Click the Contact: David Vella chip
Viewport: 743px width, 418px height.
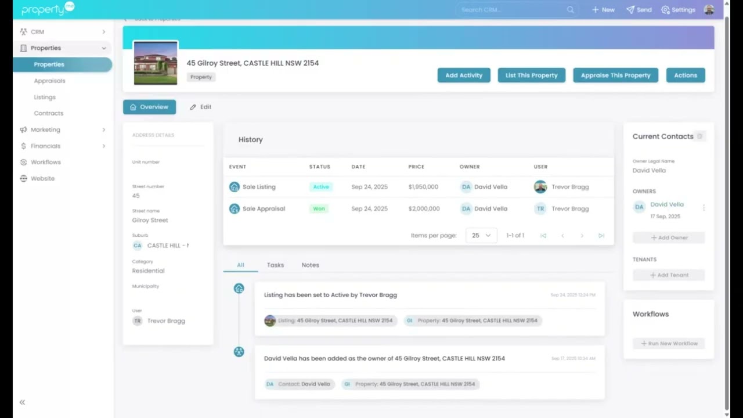[300, 384]
